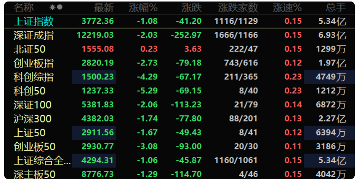Click change percent -2.03
Viewport: 357px width, 179px height.
(147, 35)
